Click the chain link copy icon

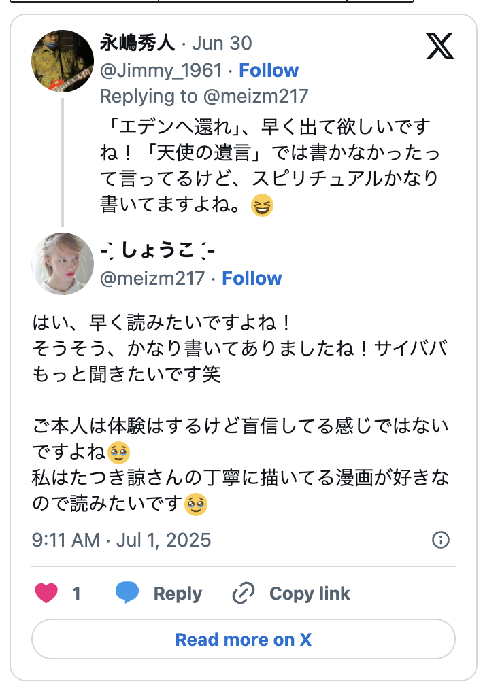click(x=243, y=593)
